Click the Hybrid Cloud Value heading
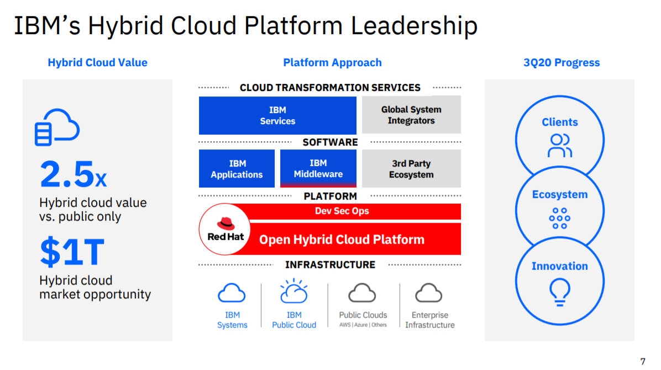The width and height of the screenshot is (661, 370). click(x=97, y=63)
